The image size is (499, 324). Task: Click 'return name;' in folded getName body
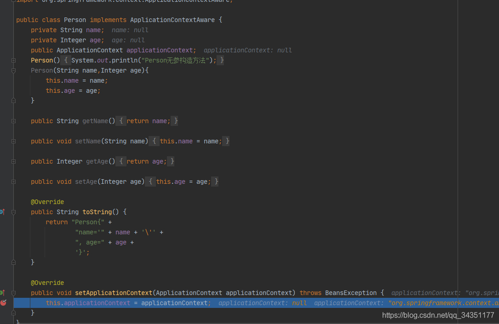coord(148,121)
